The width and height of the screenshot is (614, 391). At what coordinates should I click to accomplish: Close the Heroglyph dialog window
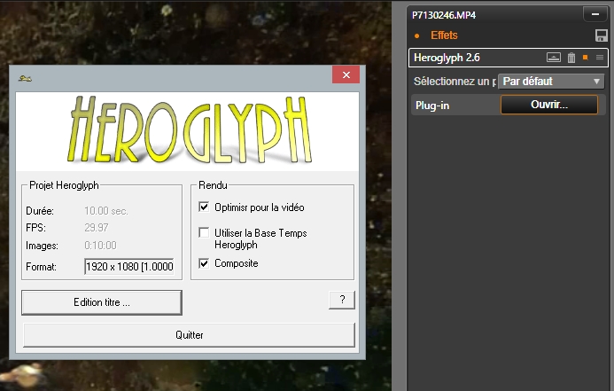coord(346,74)
